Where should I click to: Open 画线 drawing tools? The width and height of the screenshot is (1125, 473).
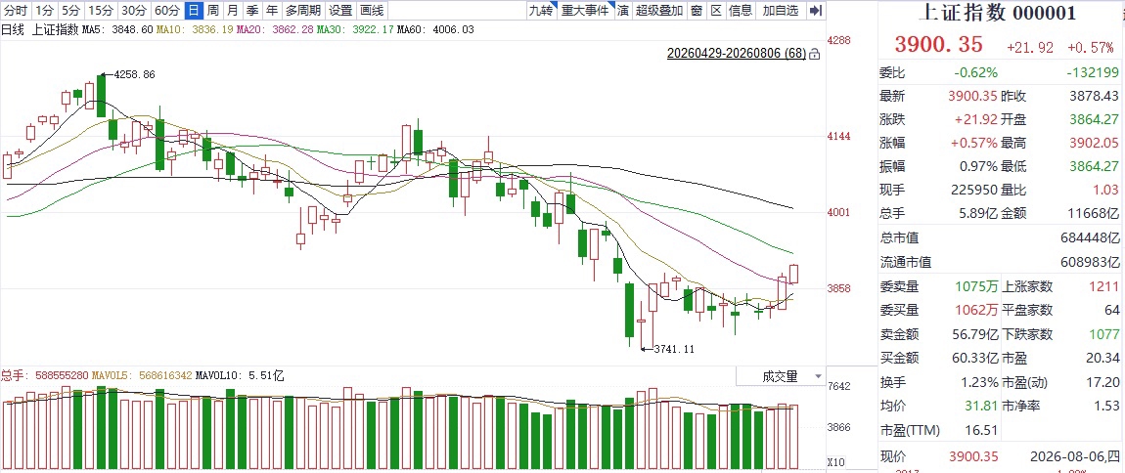click(x=372, y=11)
